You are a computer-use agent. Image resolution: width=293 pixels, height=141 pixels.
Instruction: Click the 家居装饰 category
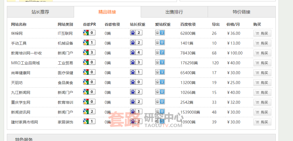click(x=65, y=122)
